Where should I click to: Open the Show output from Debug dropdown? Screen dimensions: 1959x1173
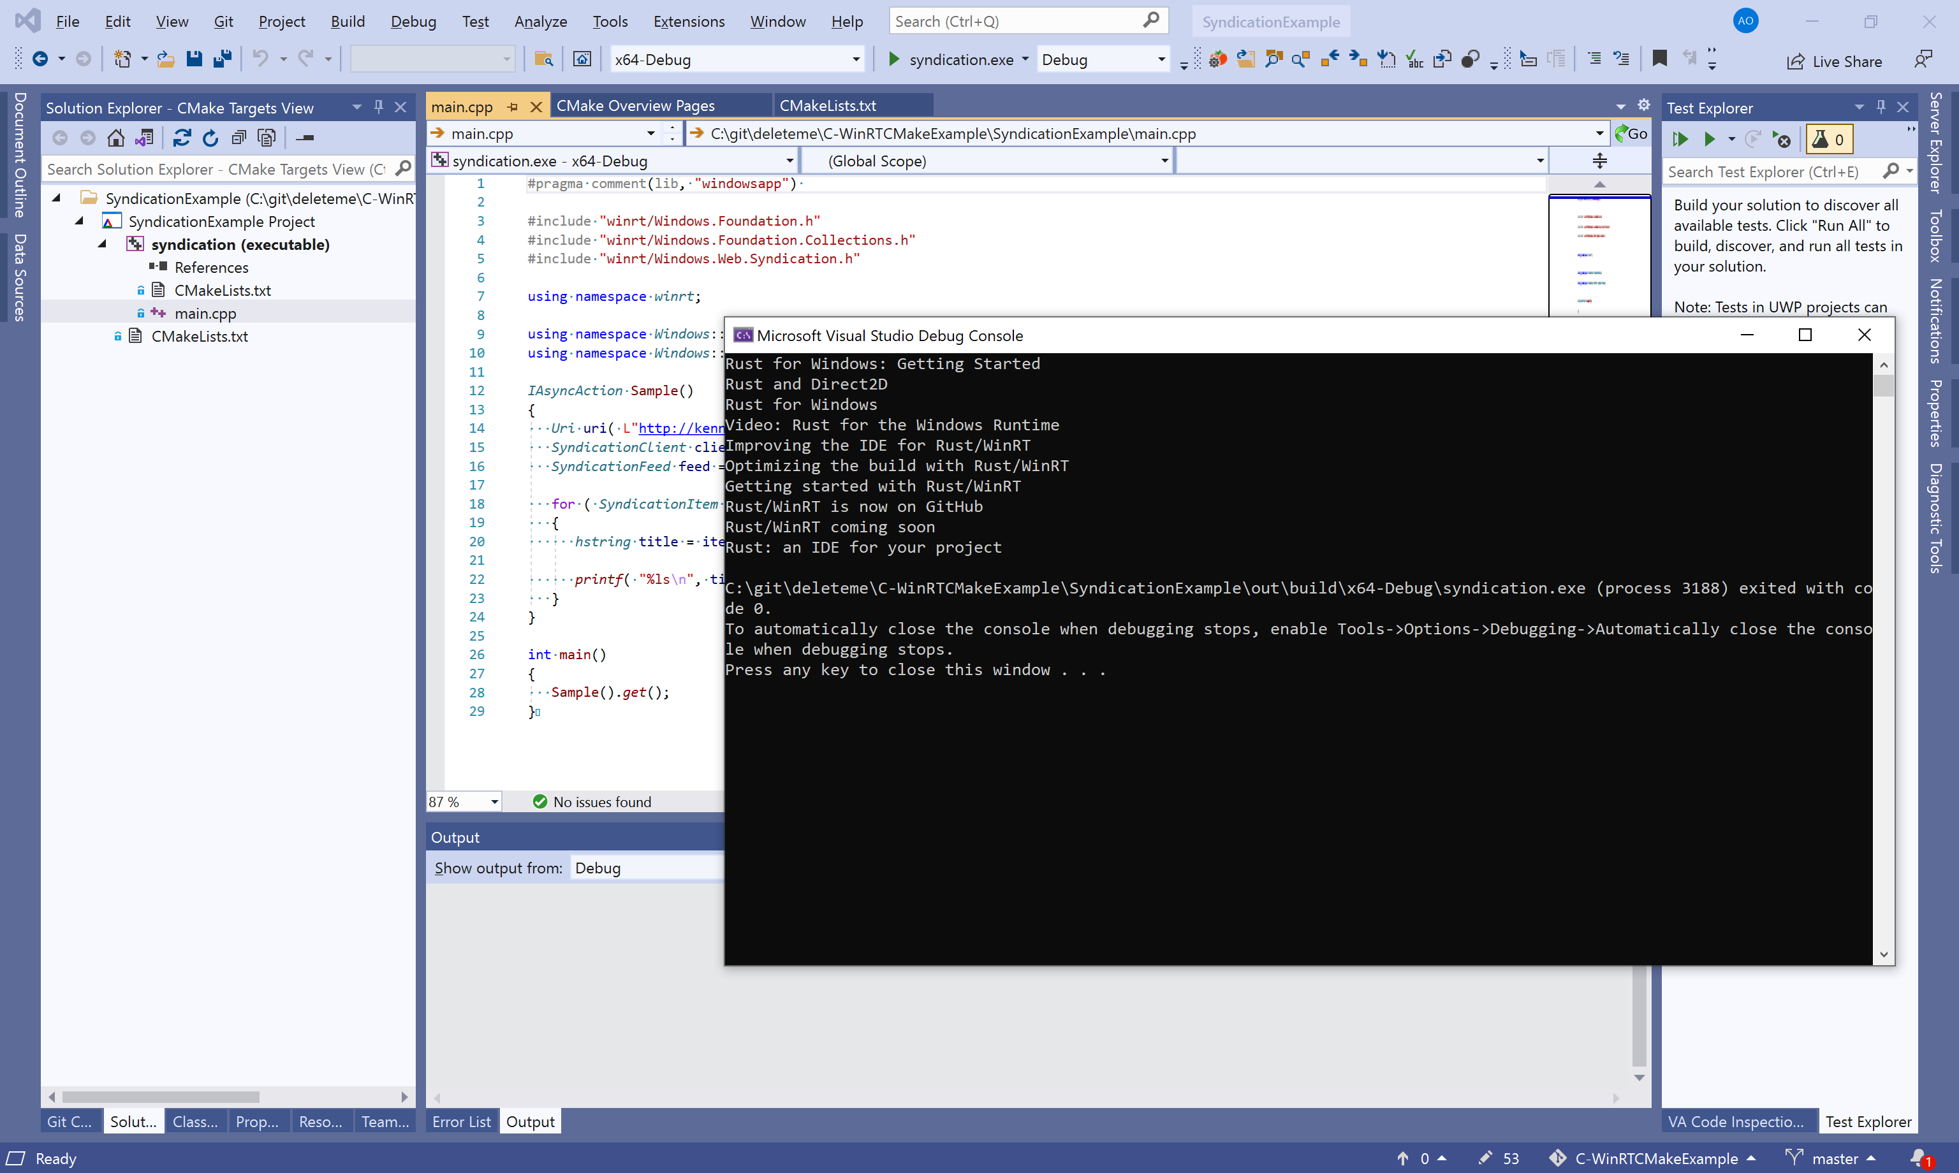647,867
